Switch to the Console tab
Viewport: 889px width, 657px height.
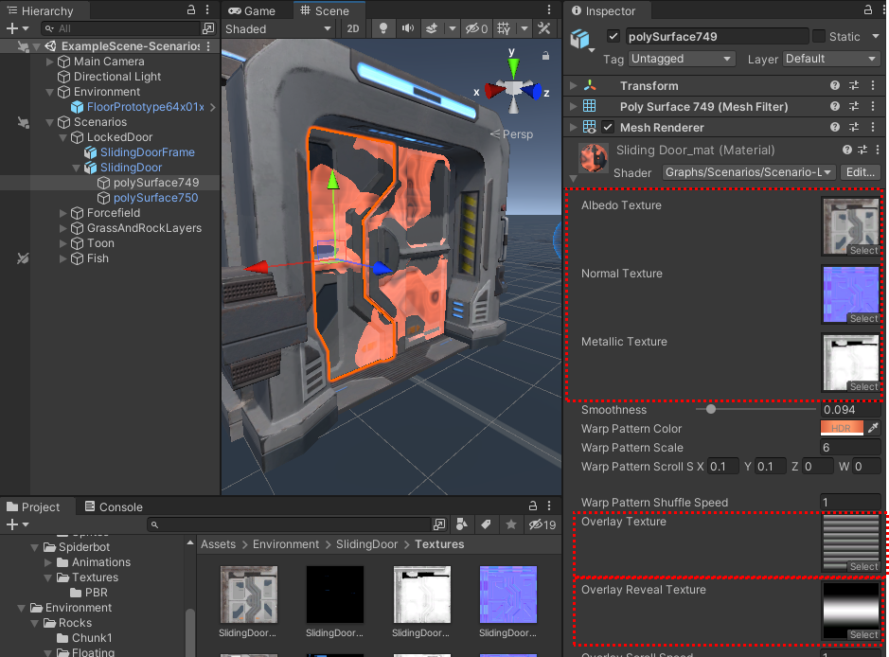114,506
